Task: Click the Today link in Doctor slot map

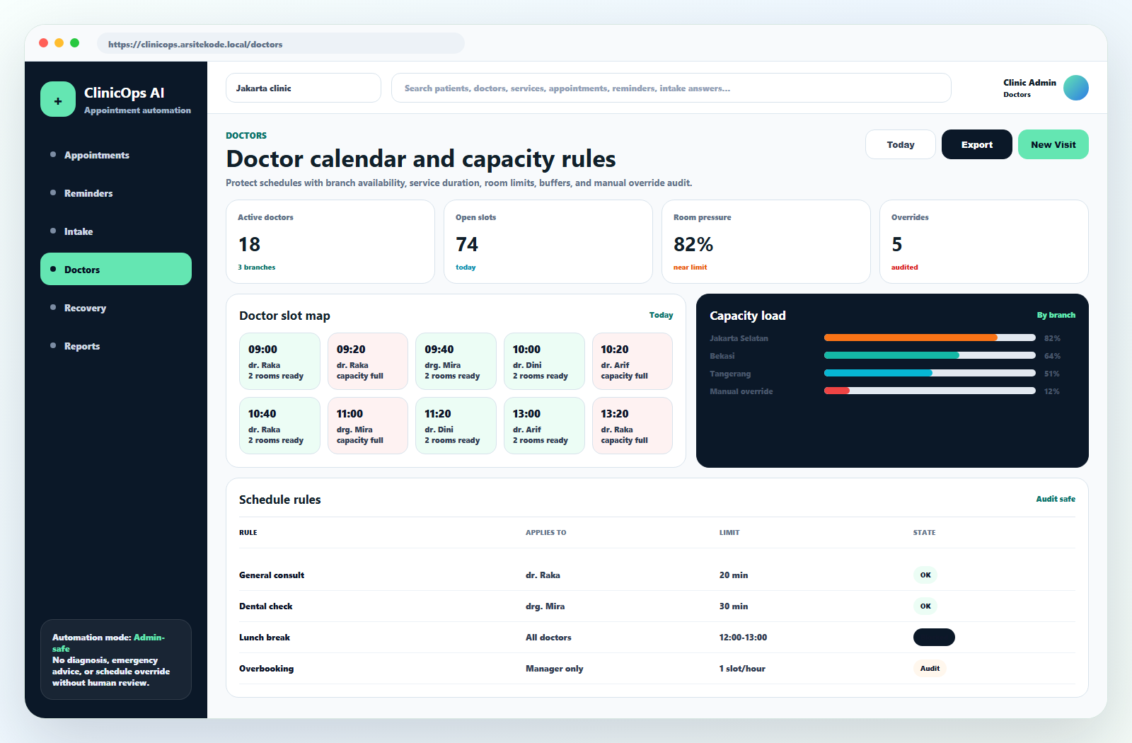Action: [661, 315]
